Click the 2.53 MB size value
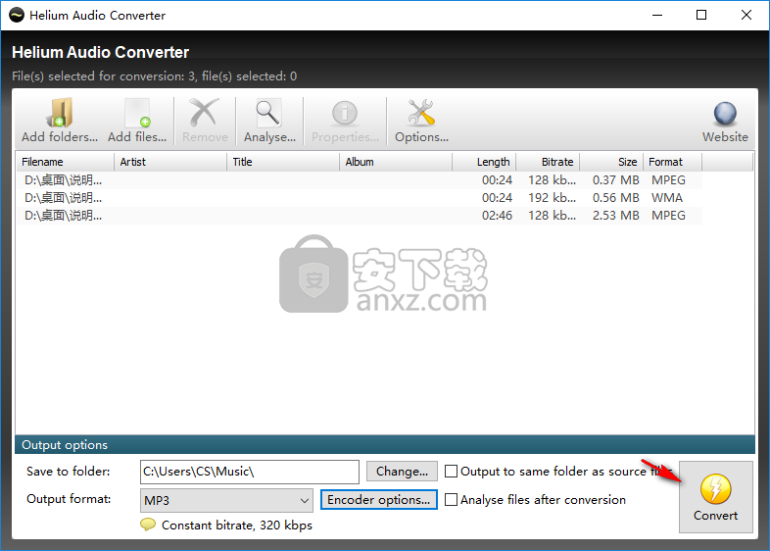This screenshot has width=770, height=551. click(616, 216)
